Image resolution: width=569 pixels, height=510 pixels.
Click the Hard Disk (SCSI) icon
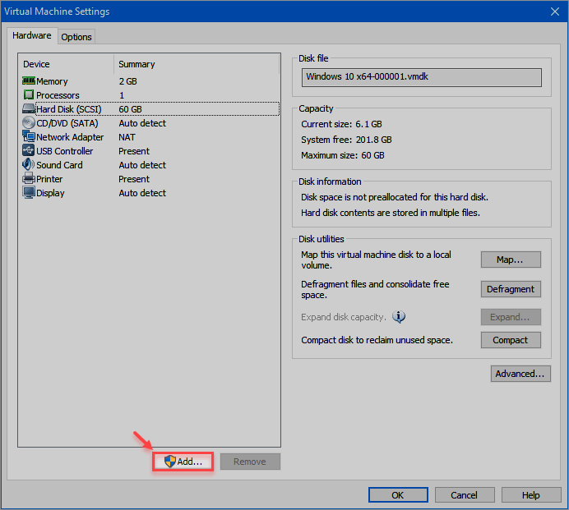tap(29, 109)
